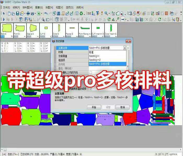Screen dimensions: 183x156
Task: Click the Print printer icon
Action: [28, 14]
